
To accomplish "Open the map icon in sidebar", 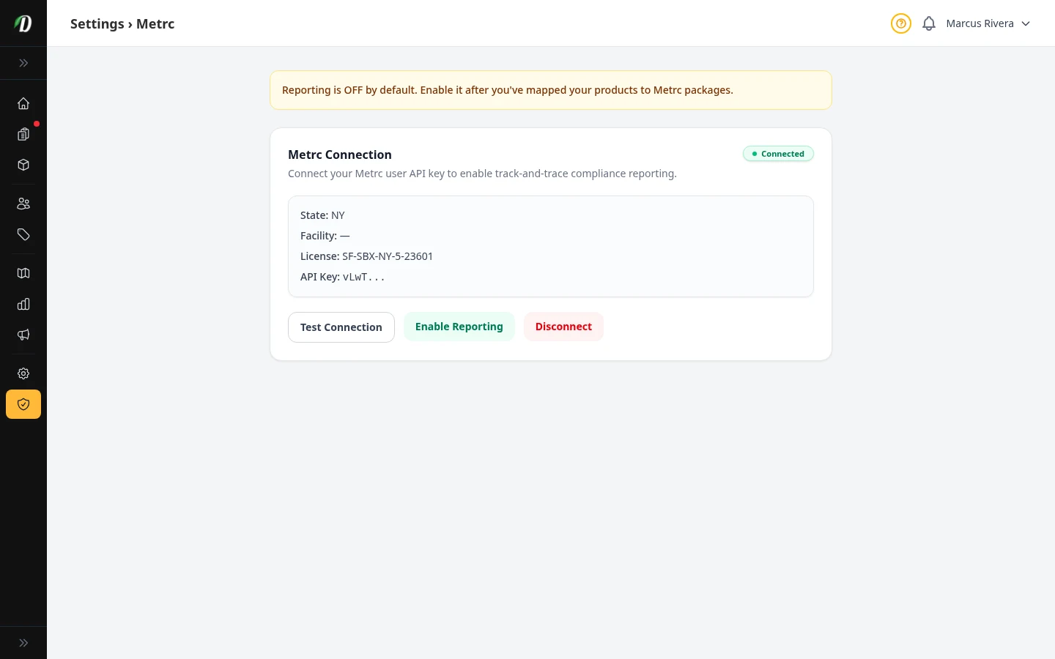I will coord(23,273).
